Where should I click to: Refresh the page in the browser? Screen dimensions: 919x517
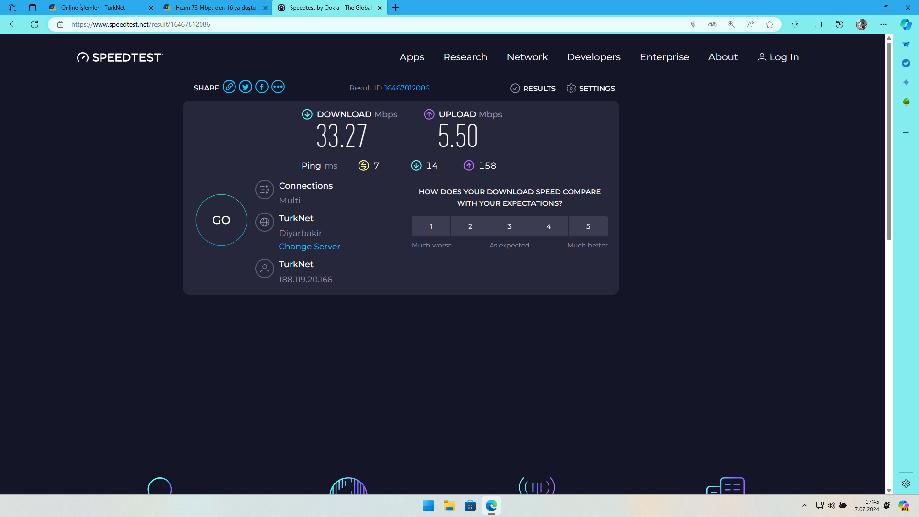[34, 24]
